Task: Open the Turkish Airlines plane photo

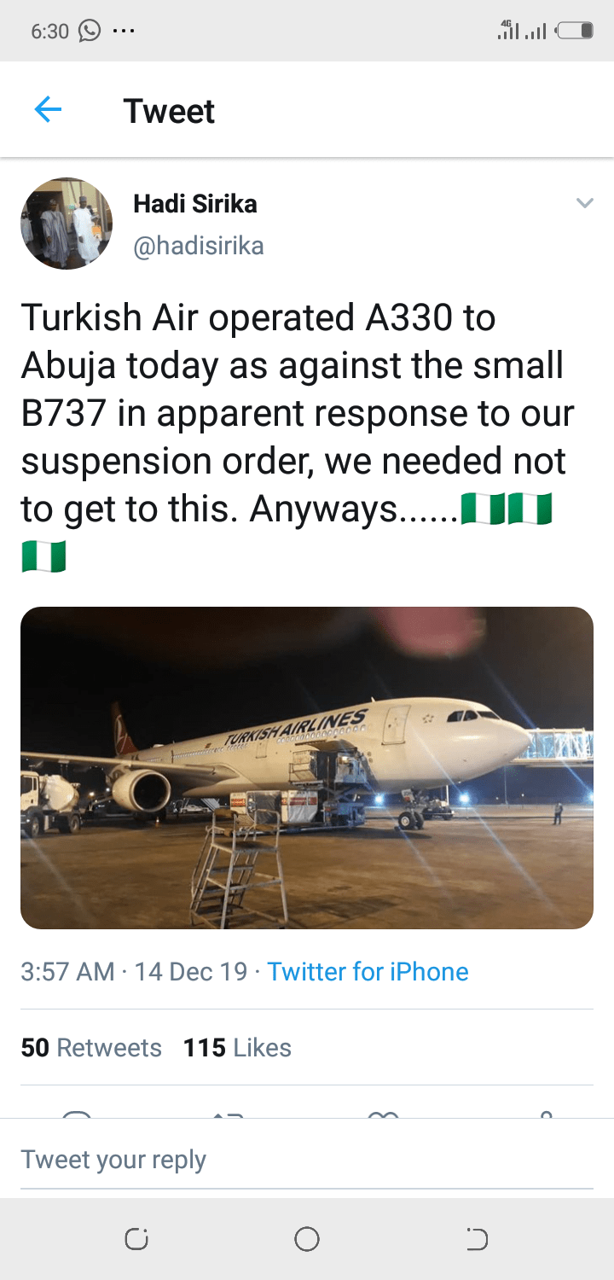Action: 307,768
